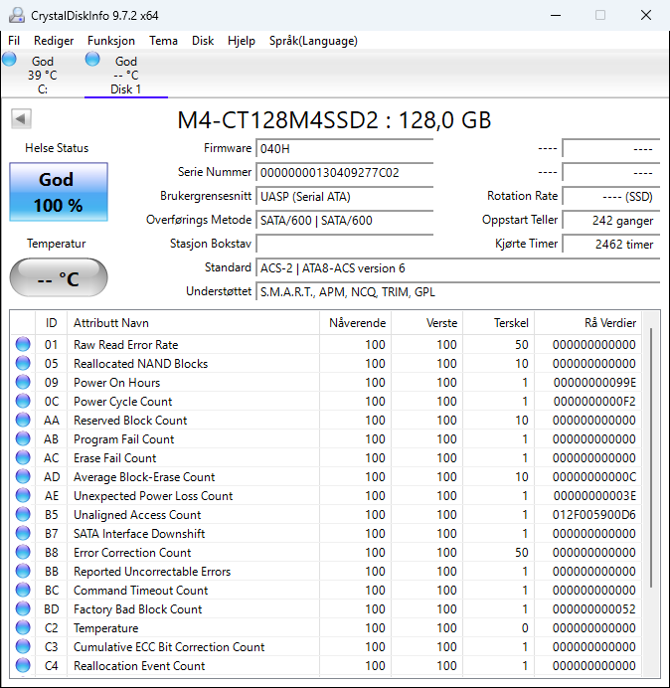Go to previous disk with left arrow
This screenshot has height=688, width=670.
pyautogui.click(x=21, y=118)
